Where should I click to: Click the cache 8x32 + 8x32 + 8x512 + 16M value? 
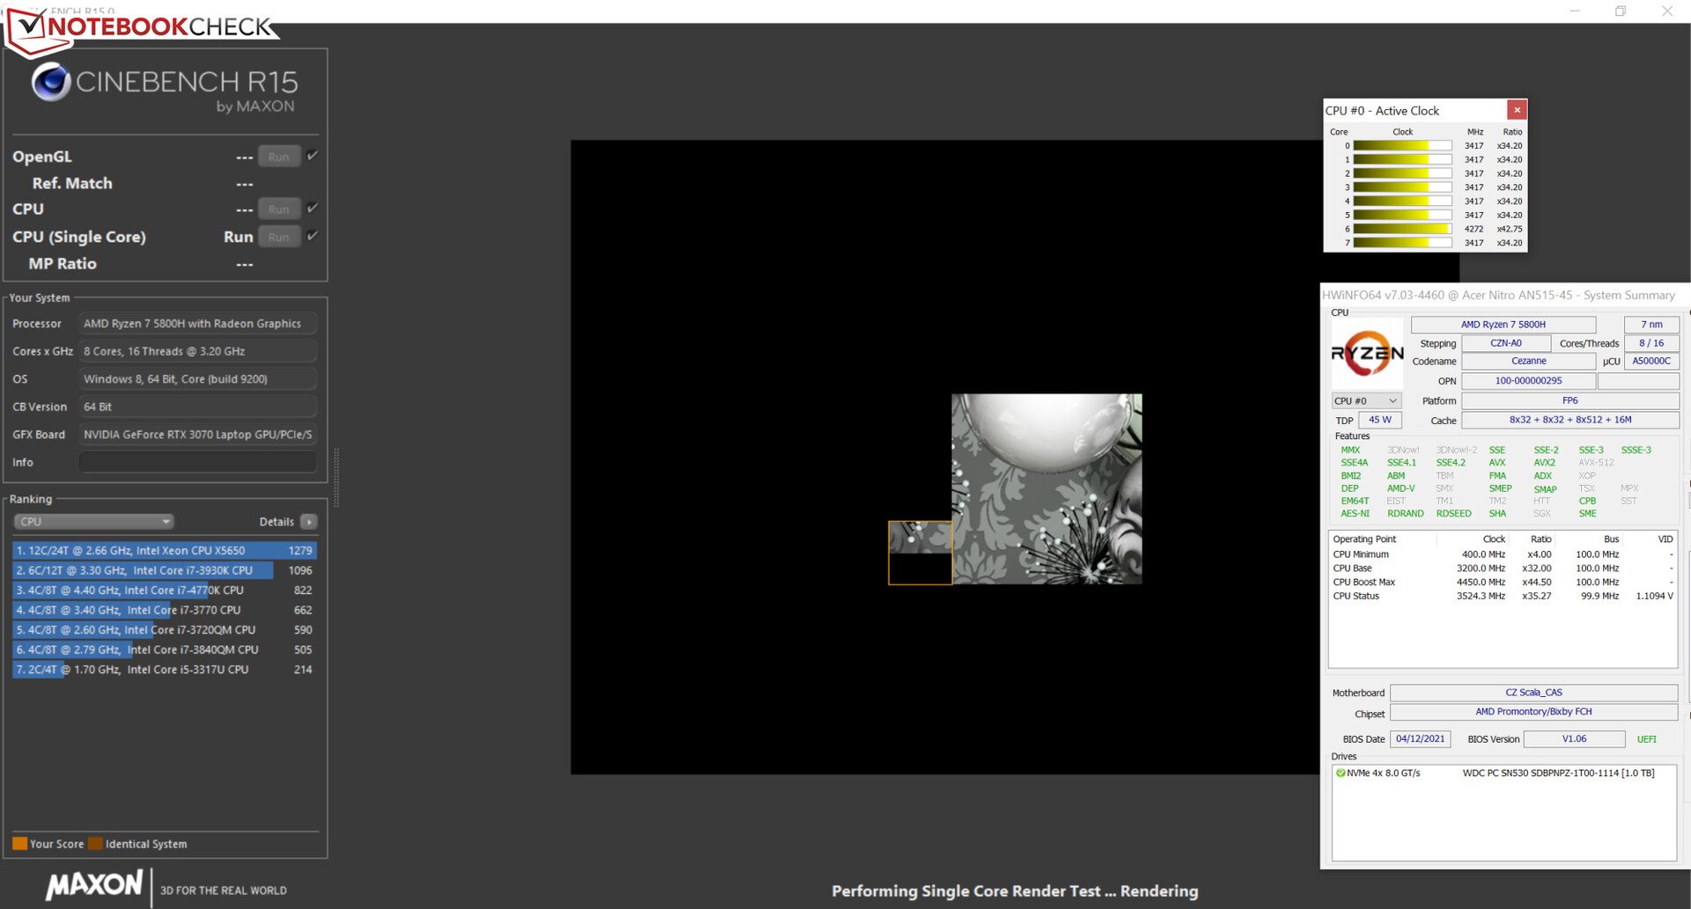point(1569,421)
